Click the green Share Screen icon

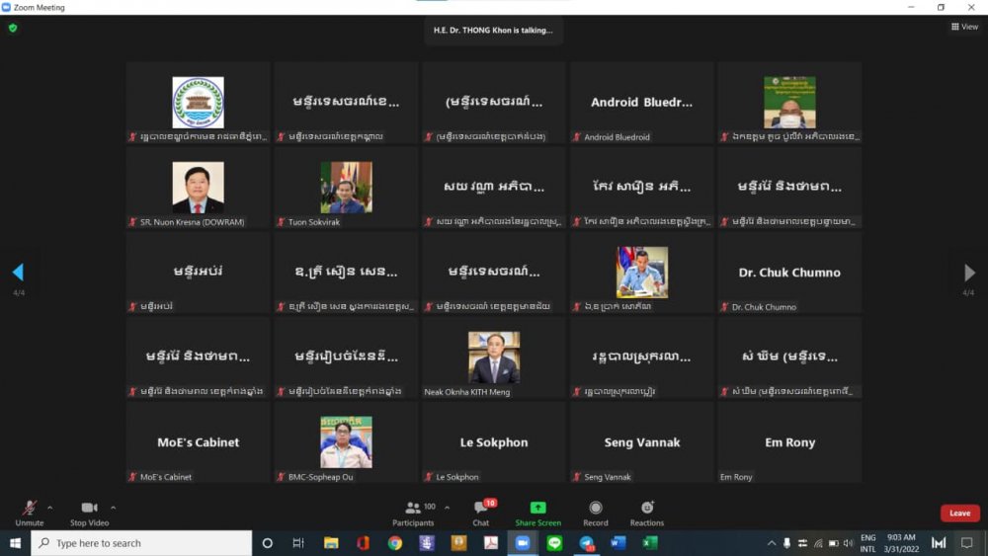click(537, 508)
